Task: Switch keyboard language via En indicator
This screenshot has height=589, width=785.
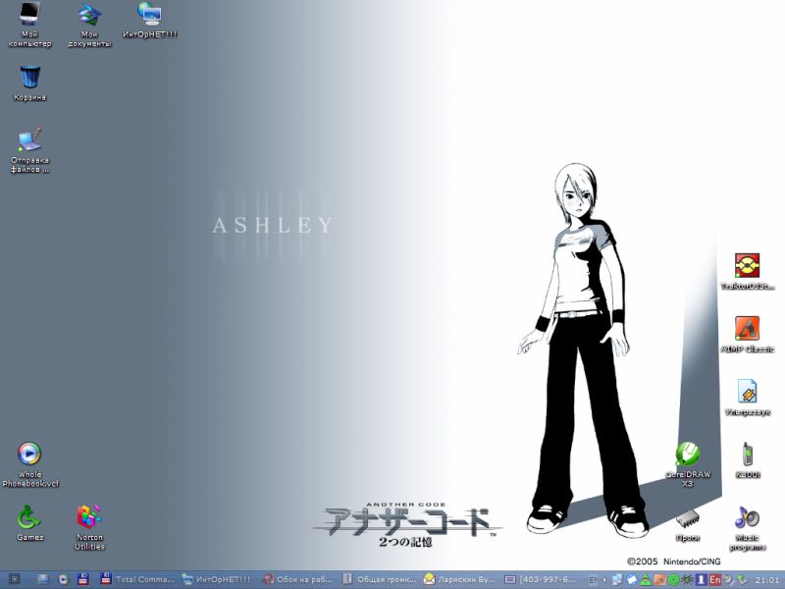Action: pyautogui.click(x=715, y=579)
